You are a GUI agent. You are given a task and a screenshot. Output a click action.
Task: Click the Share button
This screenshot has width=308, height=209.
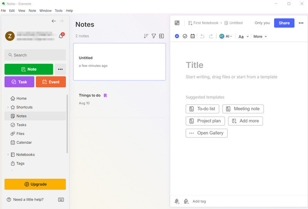tap(284, 23)
